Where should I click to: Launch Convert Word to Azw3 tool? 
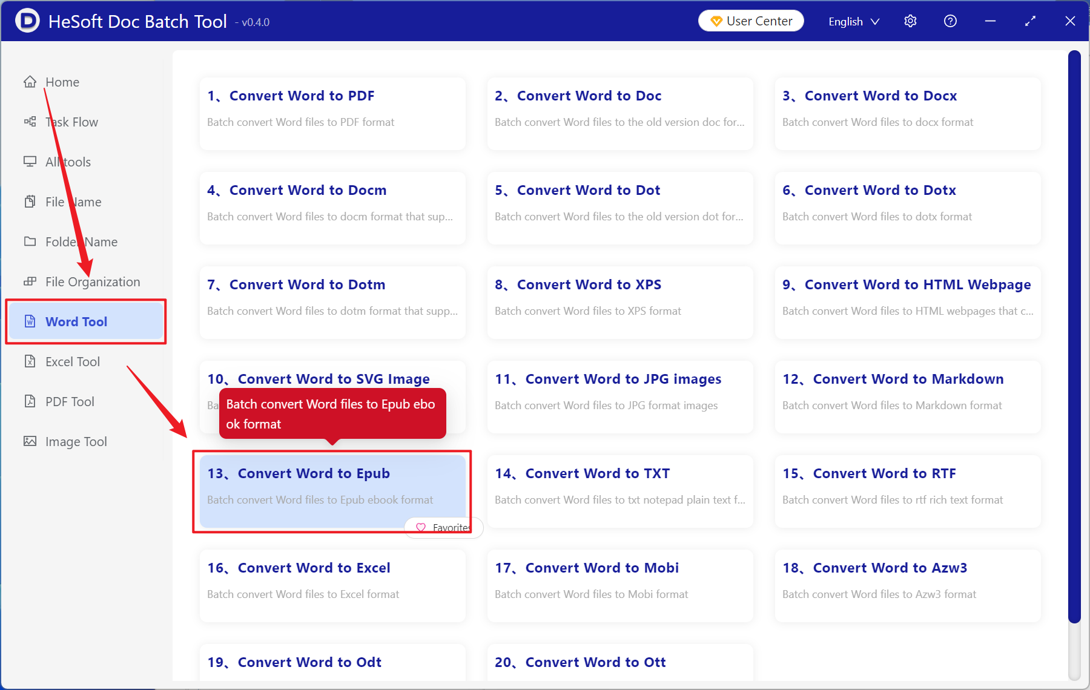(x=908, y=586)
